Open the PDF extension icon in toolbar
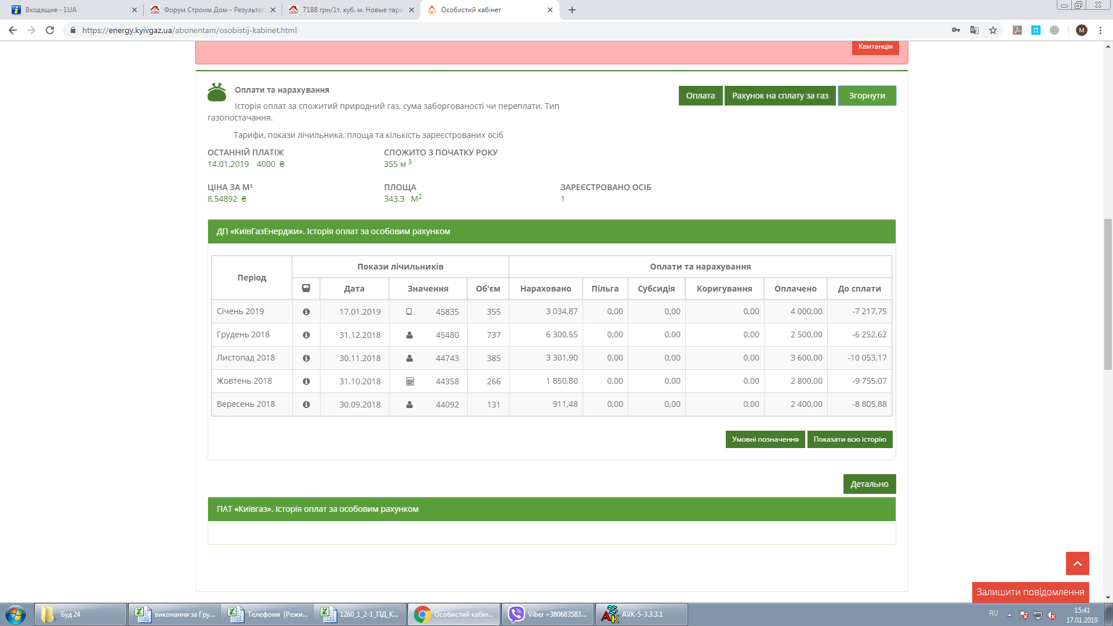This screenshot has width=1113, height=626. (1017, 30)
